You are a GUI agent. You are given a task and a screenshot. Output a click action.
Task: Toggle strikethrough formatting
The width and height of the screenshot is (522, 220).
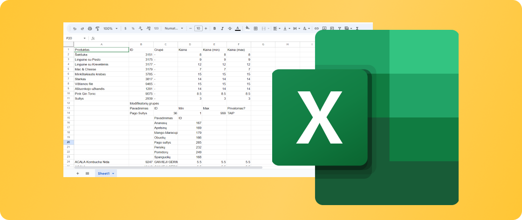[x=230, y=28]
